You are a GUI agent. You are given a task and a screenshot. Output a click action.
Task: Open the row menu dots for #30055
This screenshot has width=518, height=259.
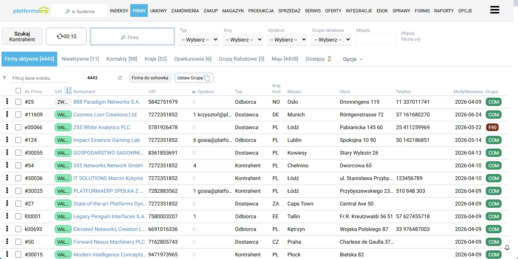click(7, 152)
